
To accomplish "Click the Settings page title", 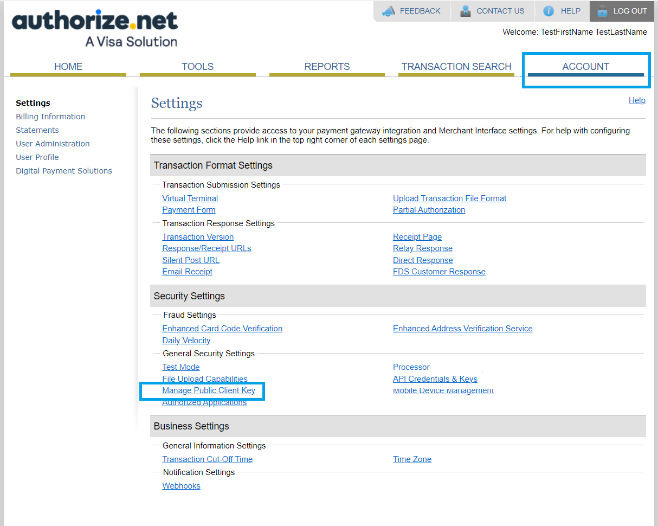I will (x=177, y=103).
